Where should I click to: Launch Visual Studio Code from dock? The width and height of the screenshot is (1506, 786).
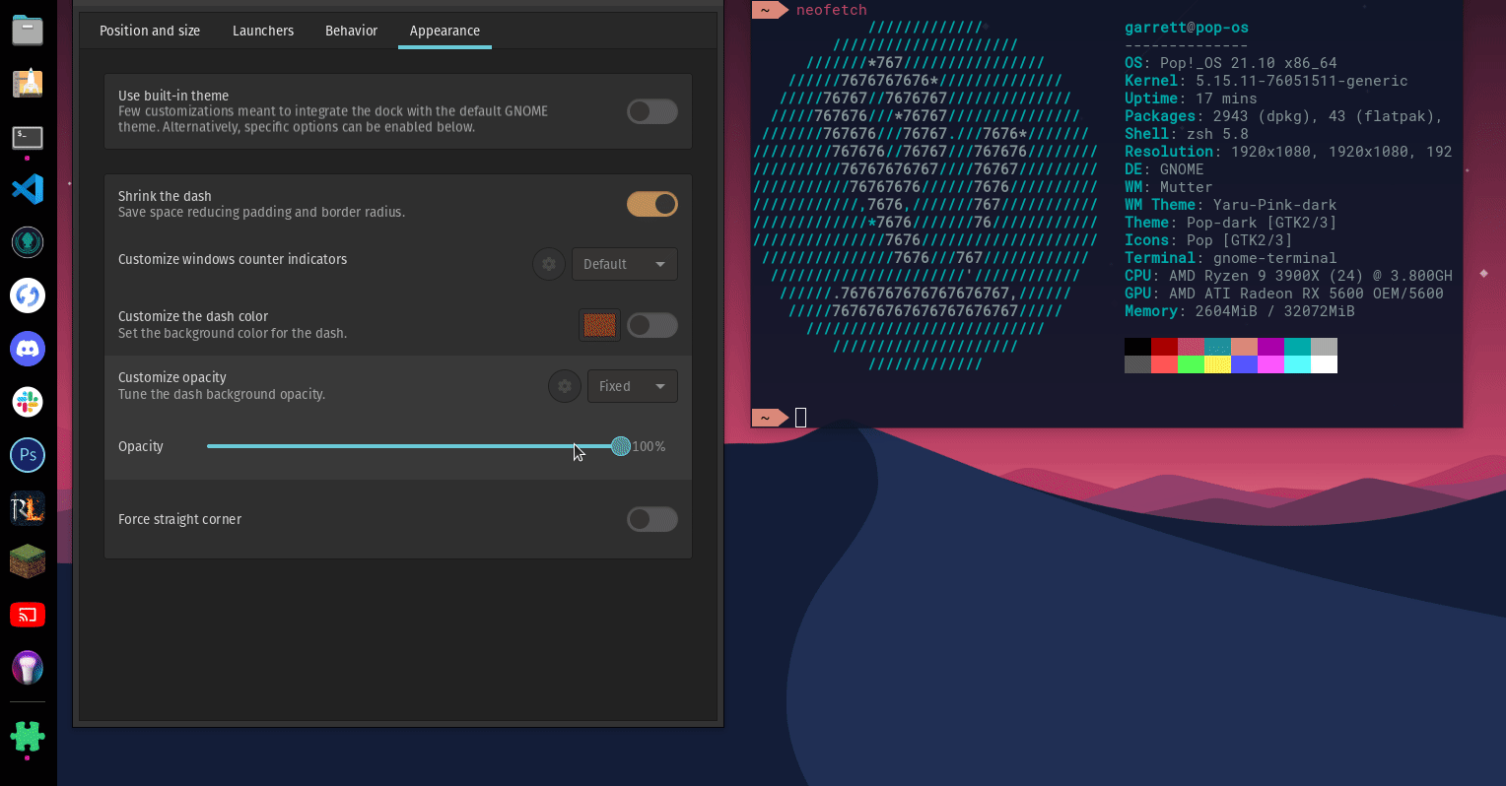tap(28, 189)
